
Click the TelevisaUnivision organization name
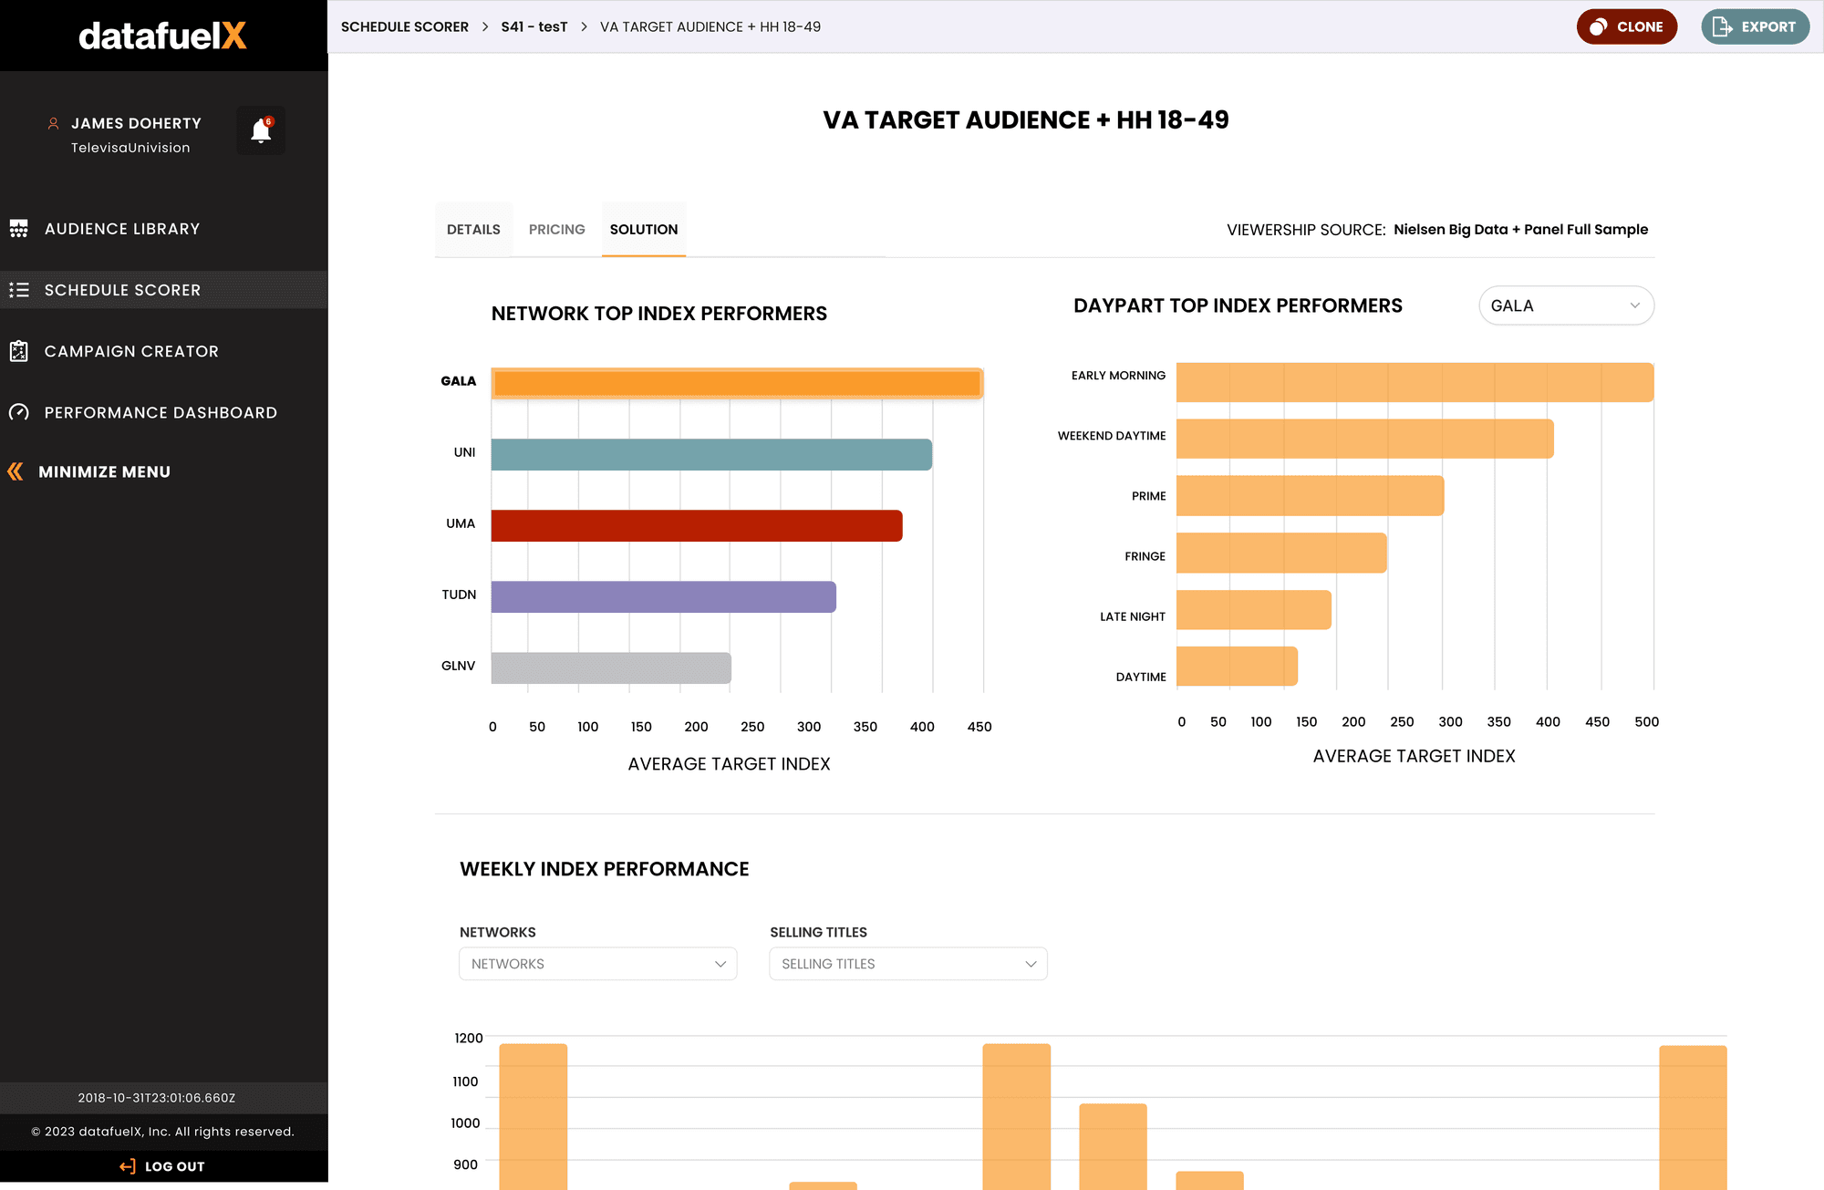click(x=130, y=148)
